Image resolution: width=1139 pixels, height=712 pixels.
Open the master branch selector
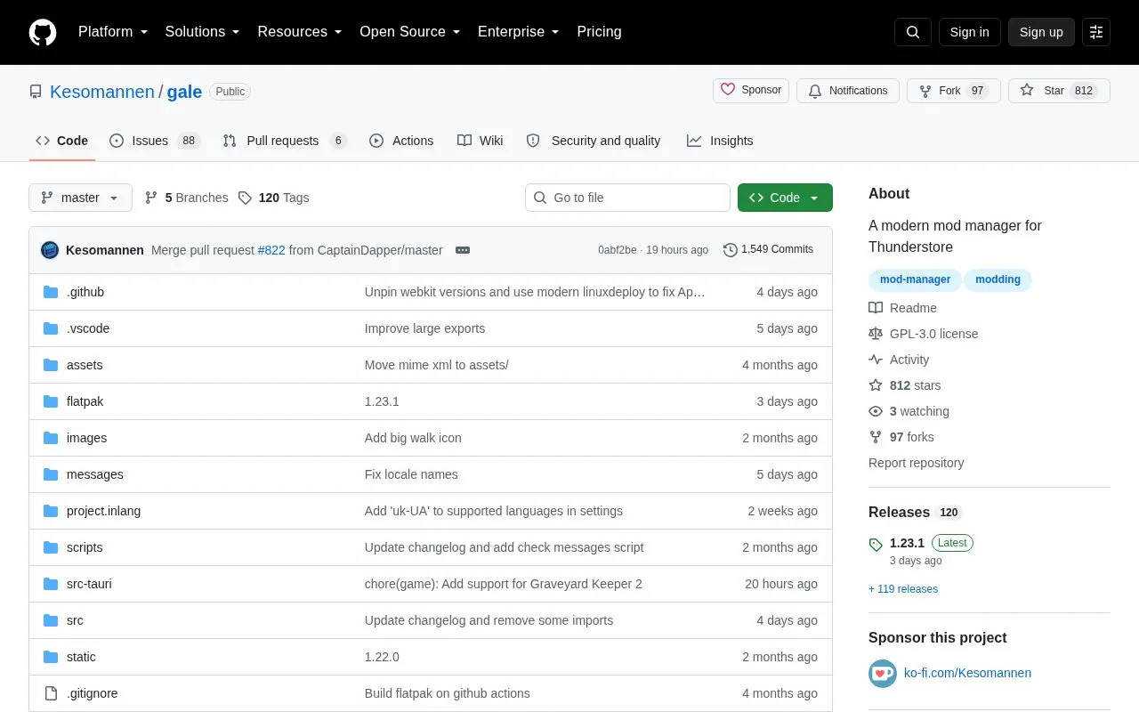pos(80,198)
